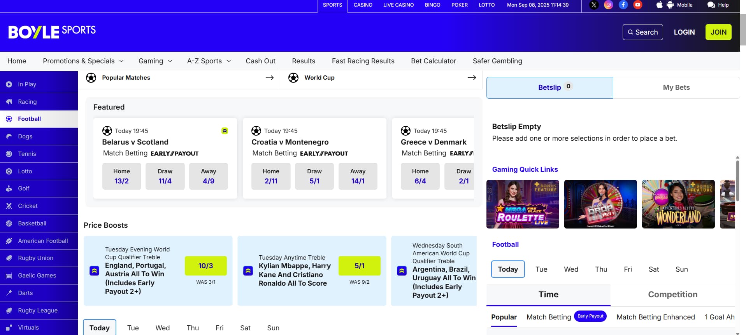Image resolution: width=746 pixels, height=335 pixels.
Task: Open the Bet Calculator link
Action: (434, 61)
